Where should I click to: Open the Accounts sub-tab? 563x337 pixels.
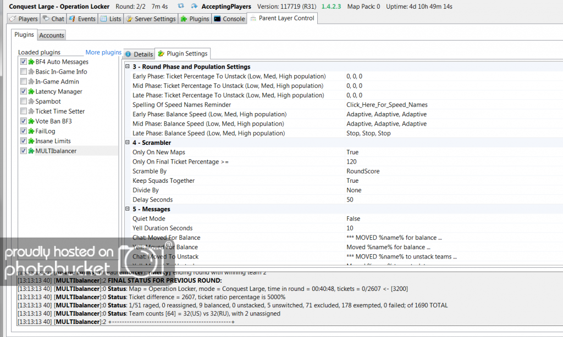[x=52, y=36]
